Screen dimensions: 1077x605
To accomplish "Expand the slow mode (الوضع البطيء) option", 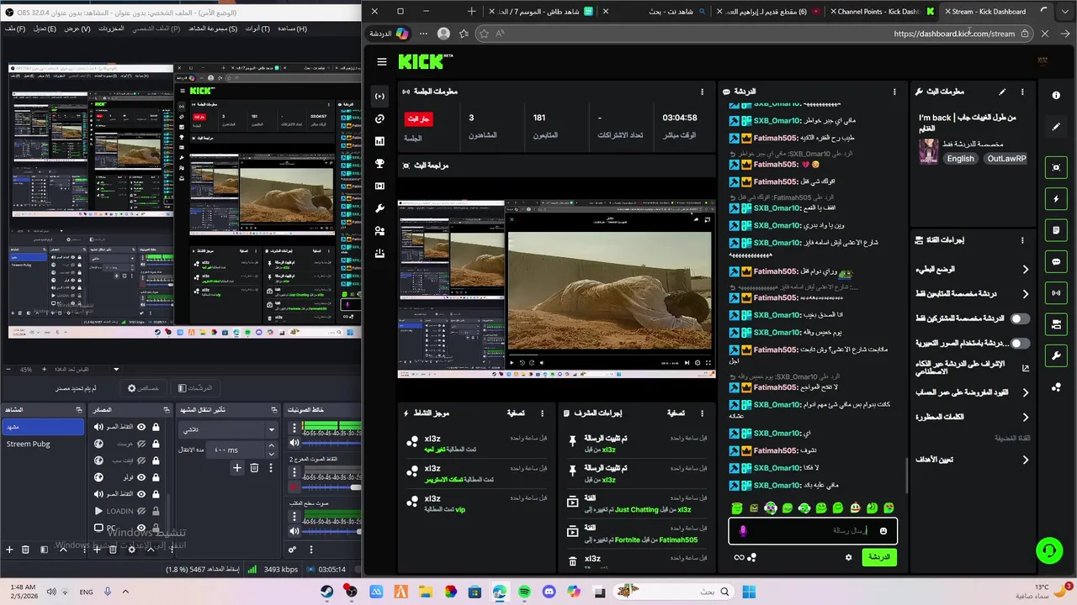I will pos(974,270).
